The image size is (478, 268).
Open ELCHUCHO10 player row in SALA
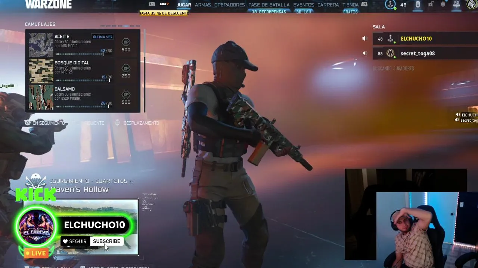pyautogui.click(x=425, y=39)
